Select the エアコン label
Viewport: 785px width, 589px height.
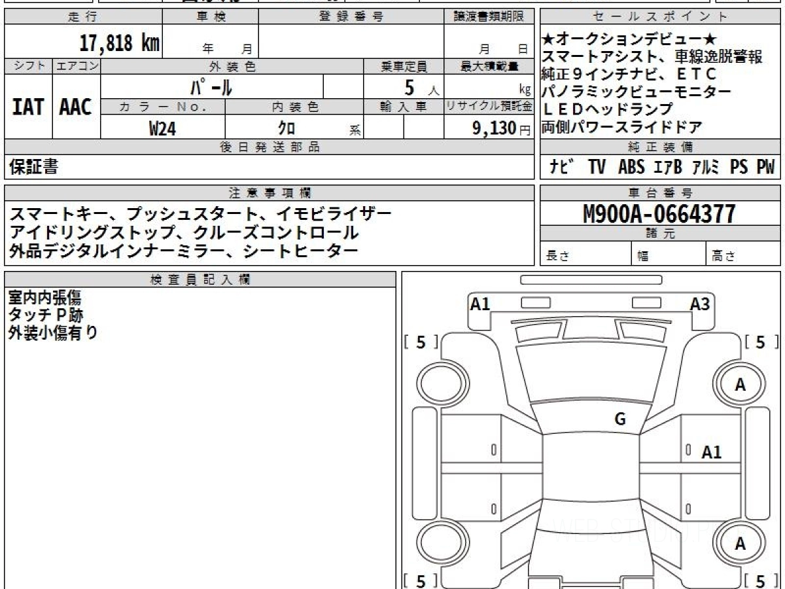pyautogui.click(x=77, y=66)
